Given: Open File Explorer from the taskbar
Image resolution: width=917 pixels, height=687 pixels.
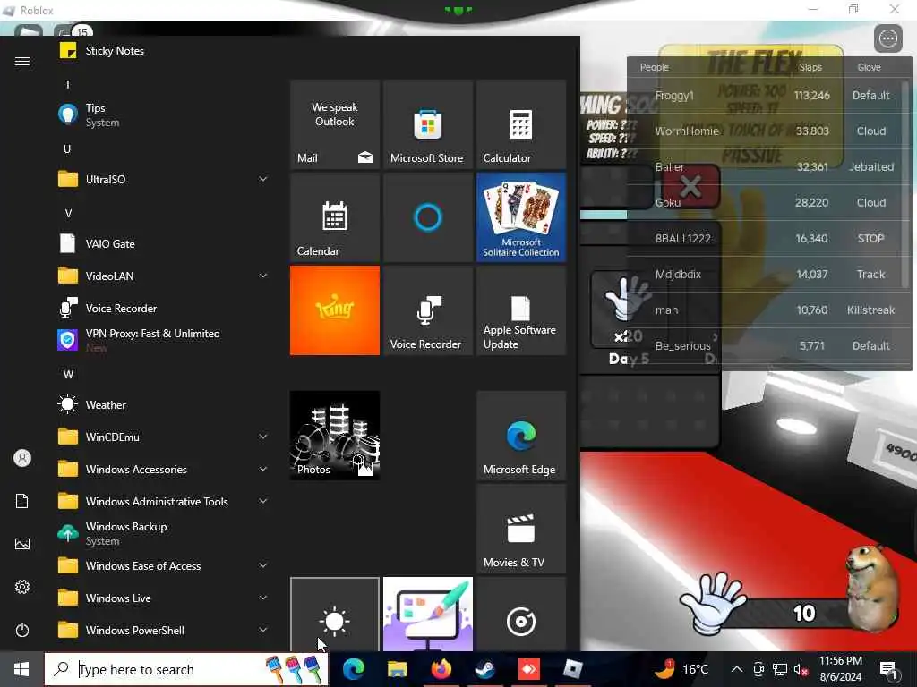Looking at the screenshot, I should click(x=397, y=669).
